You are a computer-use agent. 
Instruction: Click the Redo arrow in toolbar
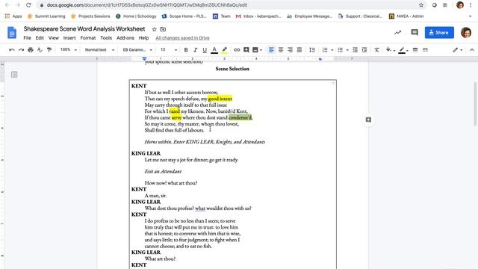coord(21,50)
